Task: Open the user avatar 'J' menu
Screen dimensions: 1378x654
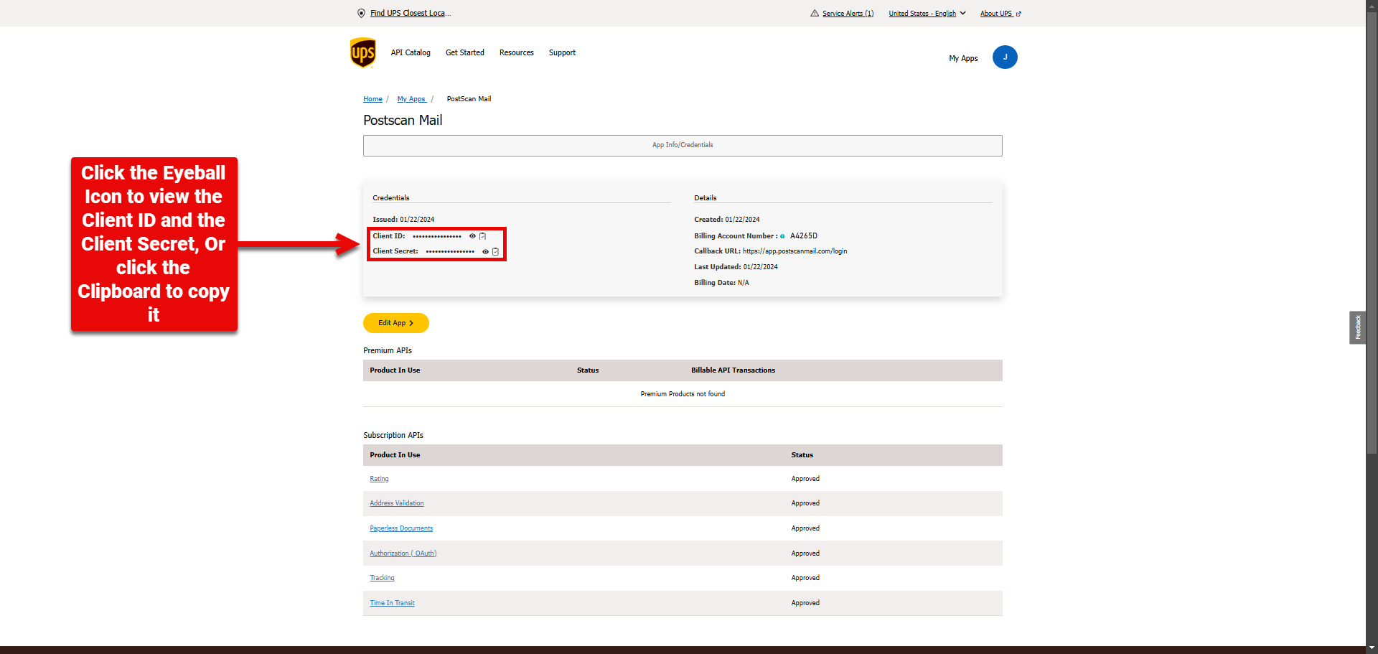Action: tap(1005, 57)
